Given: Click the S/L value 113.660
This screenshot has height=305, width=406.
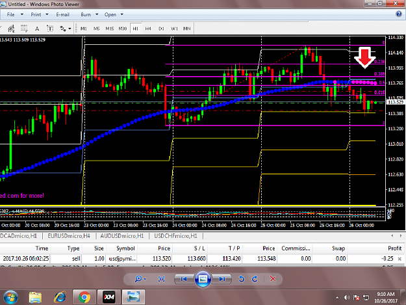Looking at the screenshot, I should tap(196, 259).
